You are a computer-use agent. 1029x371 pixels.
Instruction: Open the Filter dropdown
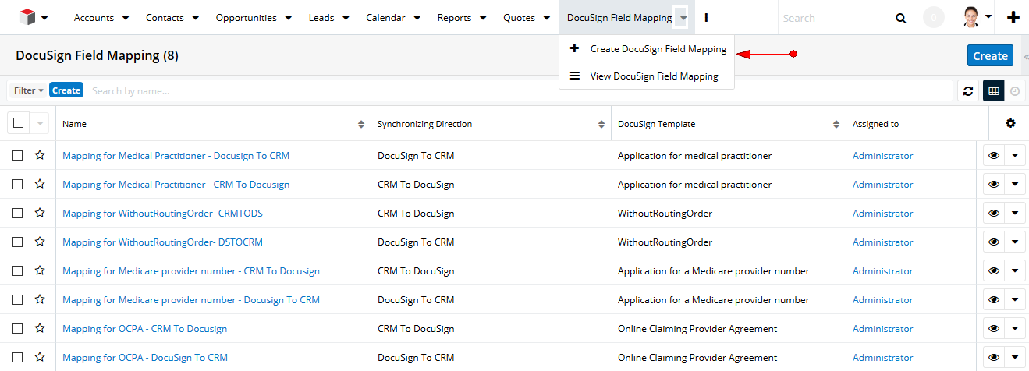click(x=28, y=90)
